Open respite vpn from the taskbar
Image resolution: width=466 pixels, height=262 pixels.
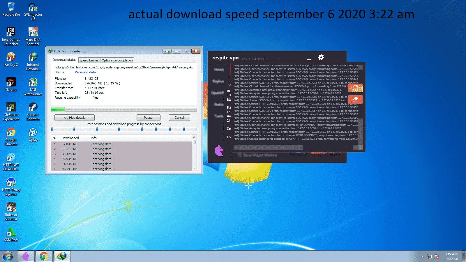pyautogui.click(x=26, y=256)
